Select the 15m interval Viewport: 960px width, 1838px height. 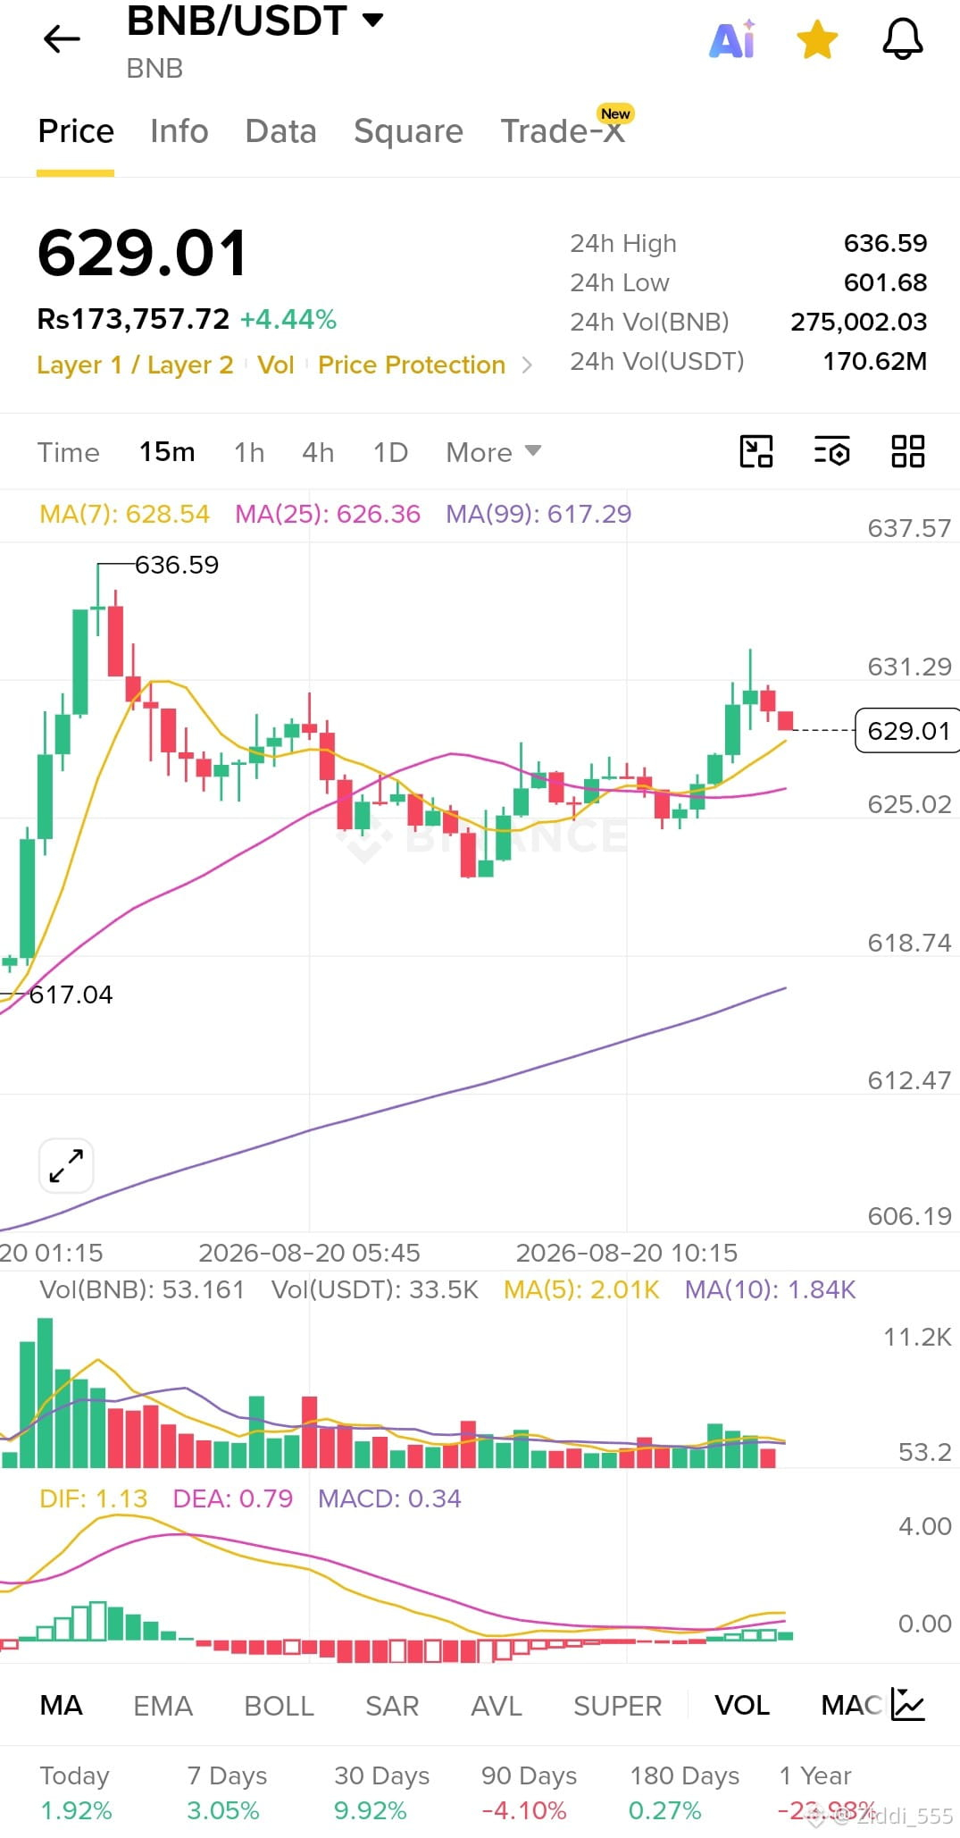(x=167, y=452)
